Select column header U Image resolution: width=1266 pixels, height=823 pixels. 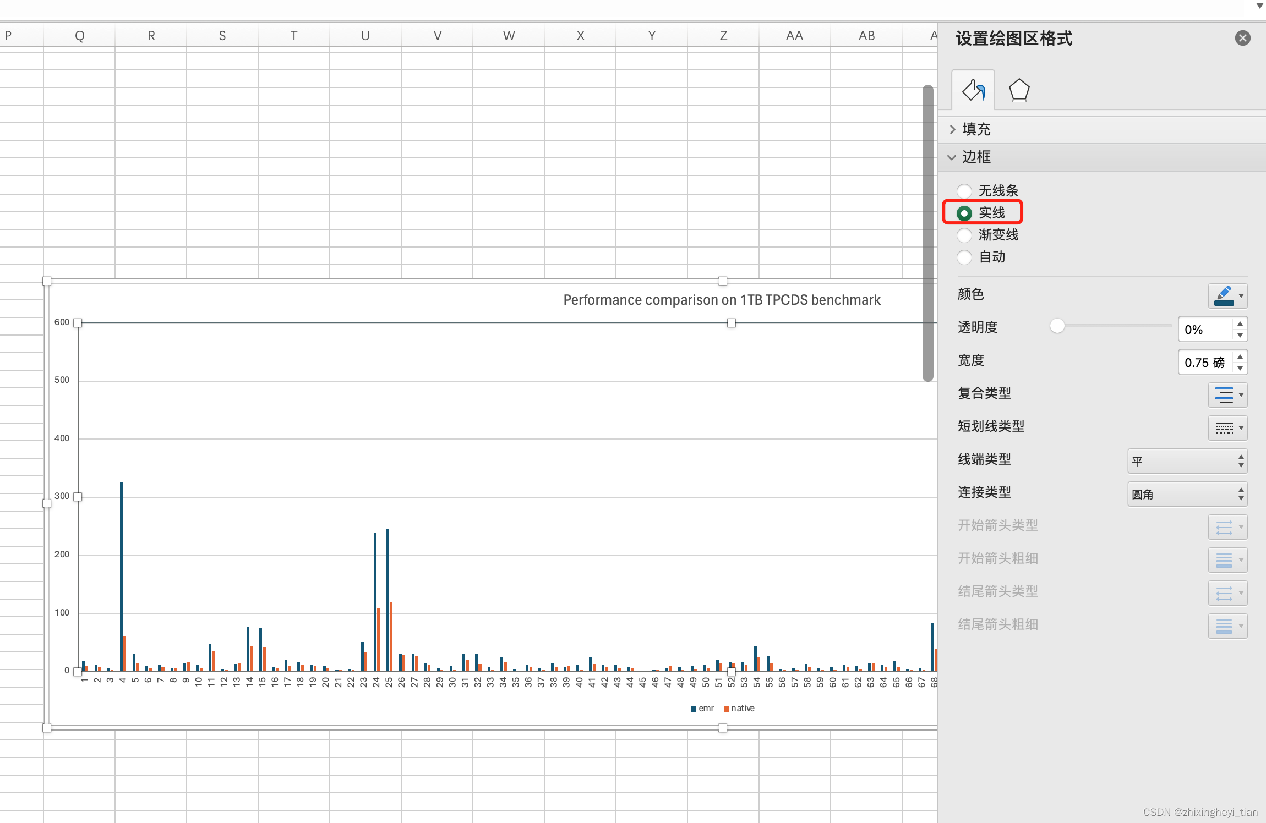[365, 36]
